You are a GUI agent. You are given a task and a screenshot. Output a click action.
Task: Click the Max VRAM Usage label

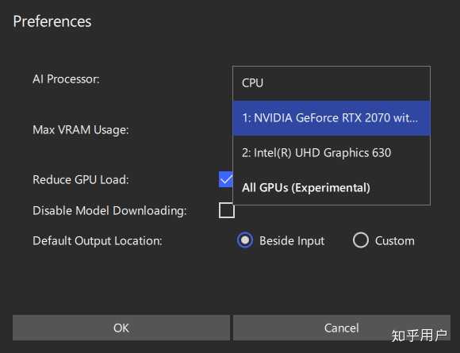click(81, 129)
